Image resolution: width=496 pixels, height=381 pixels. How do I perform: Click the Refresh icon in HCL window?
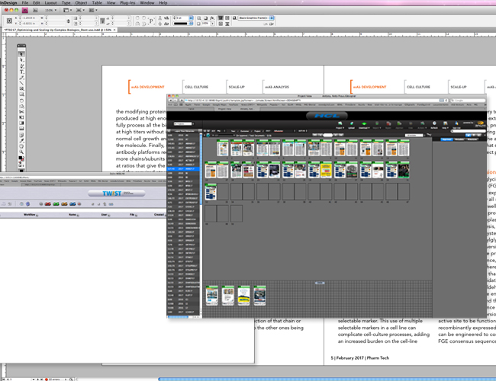click(x=434, y=125)
